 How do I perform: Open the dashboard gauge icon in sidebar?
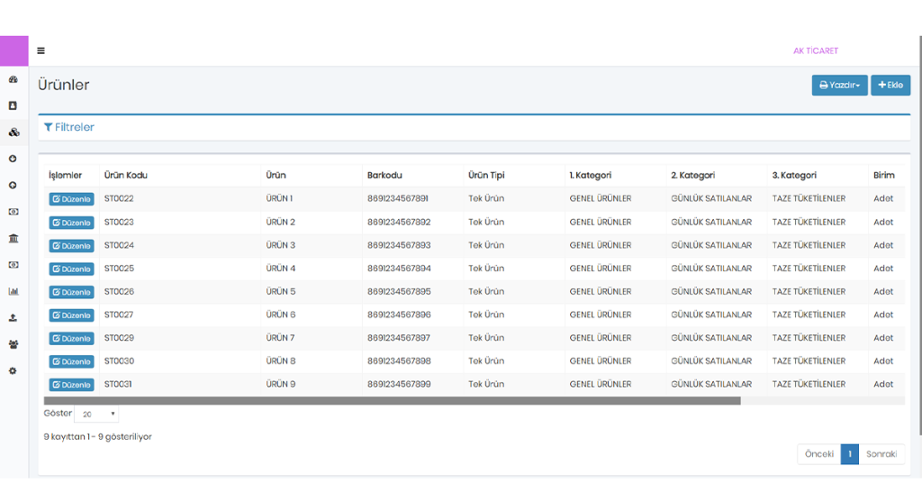(14, 79)
